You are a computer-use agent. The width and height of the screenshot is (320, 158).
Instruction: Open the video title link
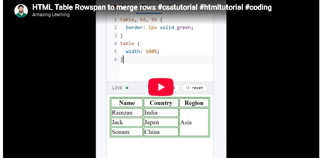click(x=152, y=8)
